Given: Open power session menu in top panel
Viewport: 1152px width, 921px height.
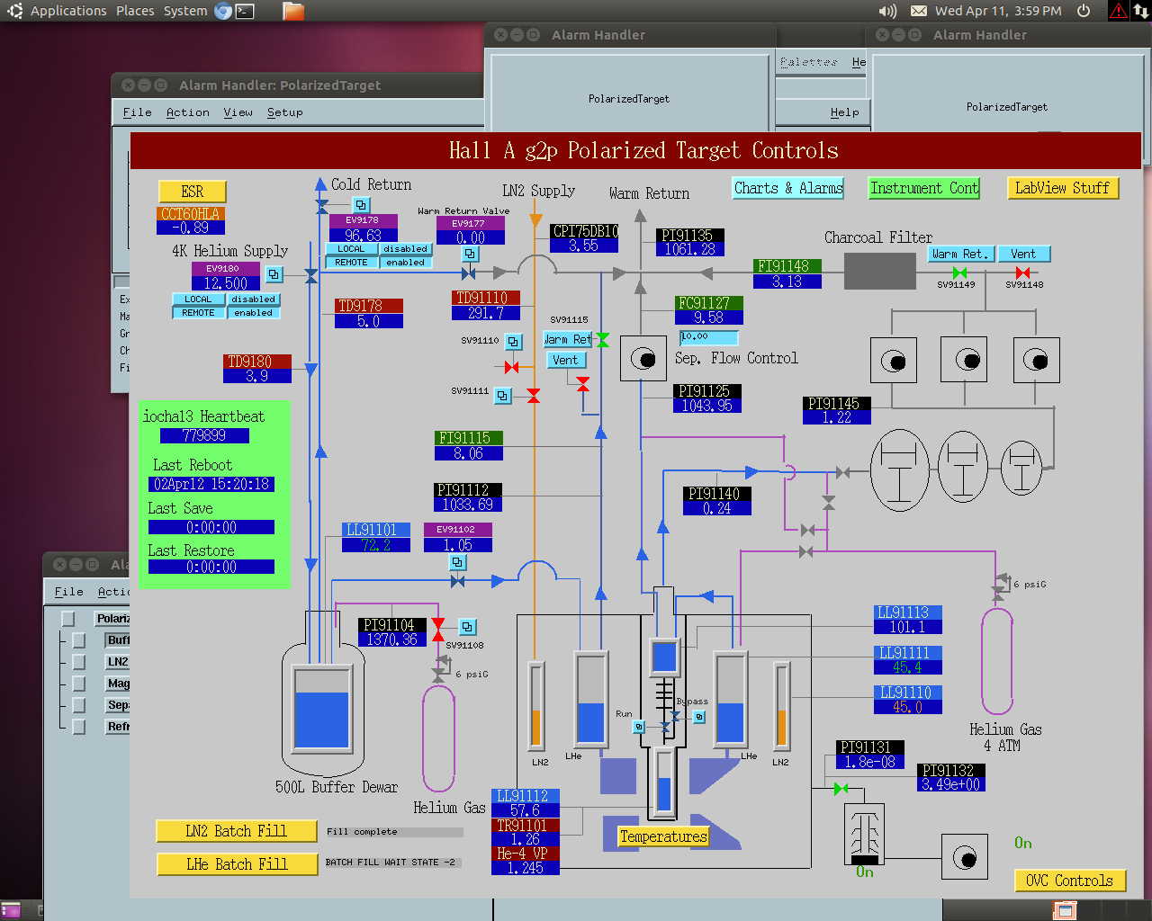Looking at the screenshot, I should click(1084, 11).
